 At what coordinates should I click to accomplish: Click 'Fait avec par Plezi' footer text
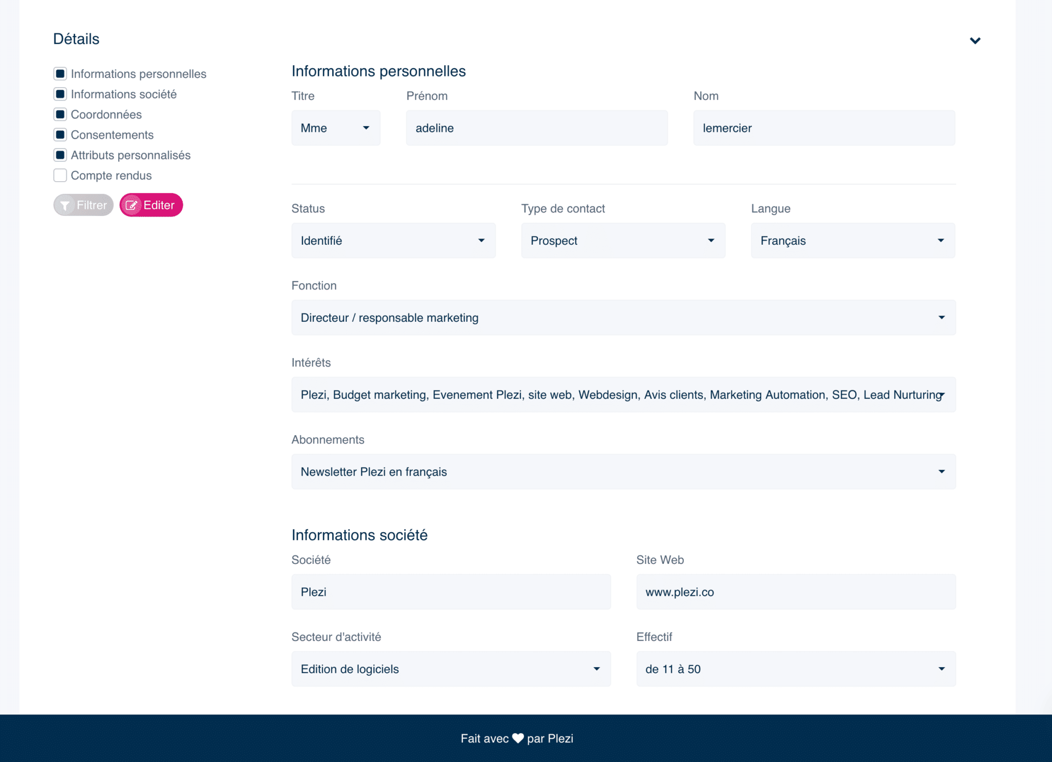tap(517, 738)
